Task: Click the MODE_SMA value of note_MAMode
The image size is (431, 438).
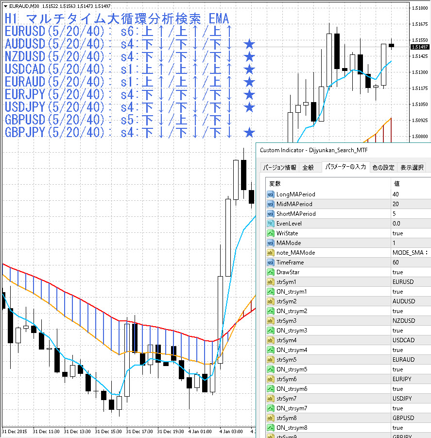Action: click(410, 253)
